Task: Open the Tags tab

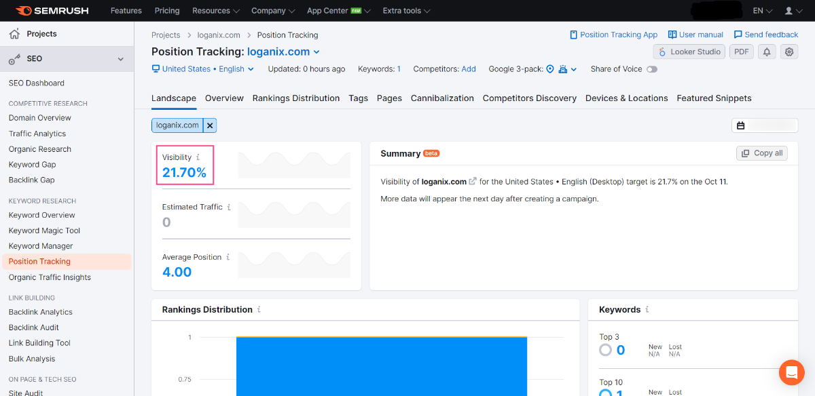Action: (358, 98)
